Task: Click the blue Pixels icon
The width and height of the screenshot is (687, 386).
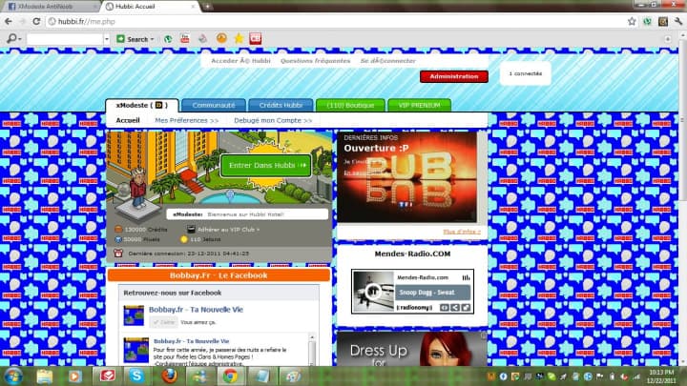Action: 118,239
